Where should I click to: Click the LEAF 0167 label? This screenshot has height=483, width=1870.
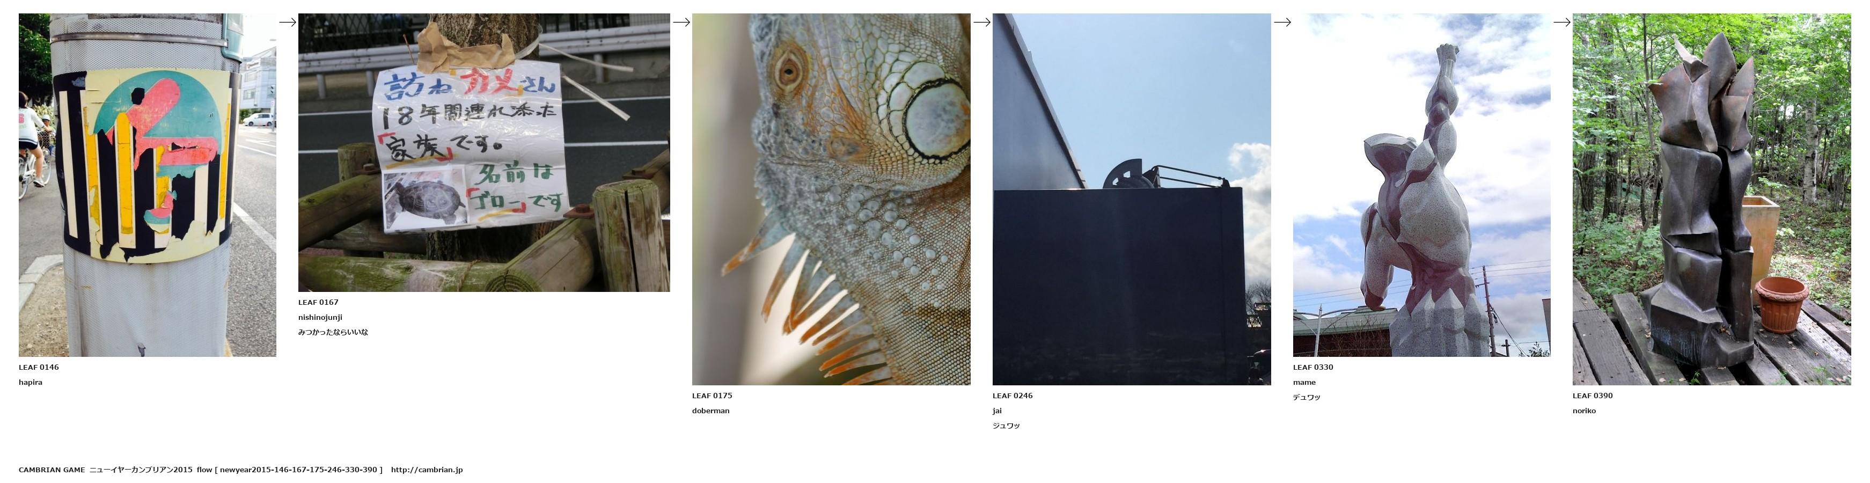tap(318, 302)
